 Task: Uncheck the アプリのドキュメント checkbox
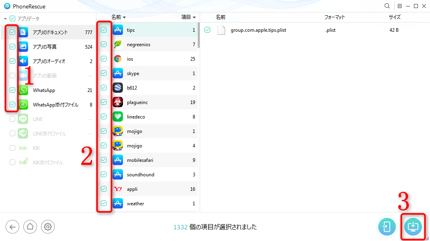coord(12,32)
